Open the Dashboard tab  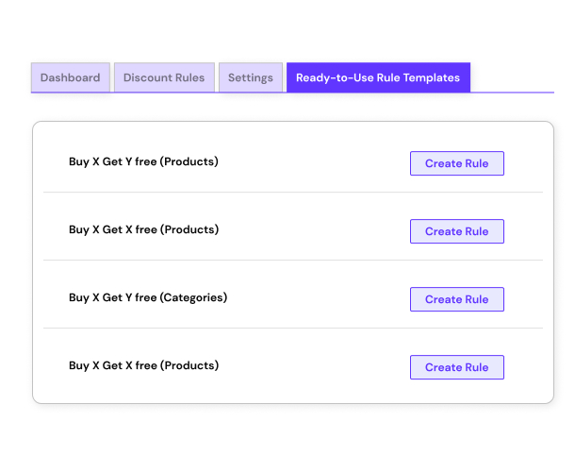tap(71, 77)
